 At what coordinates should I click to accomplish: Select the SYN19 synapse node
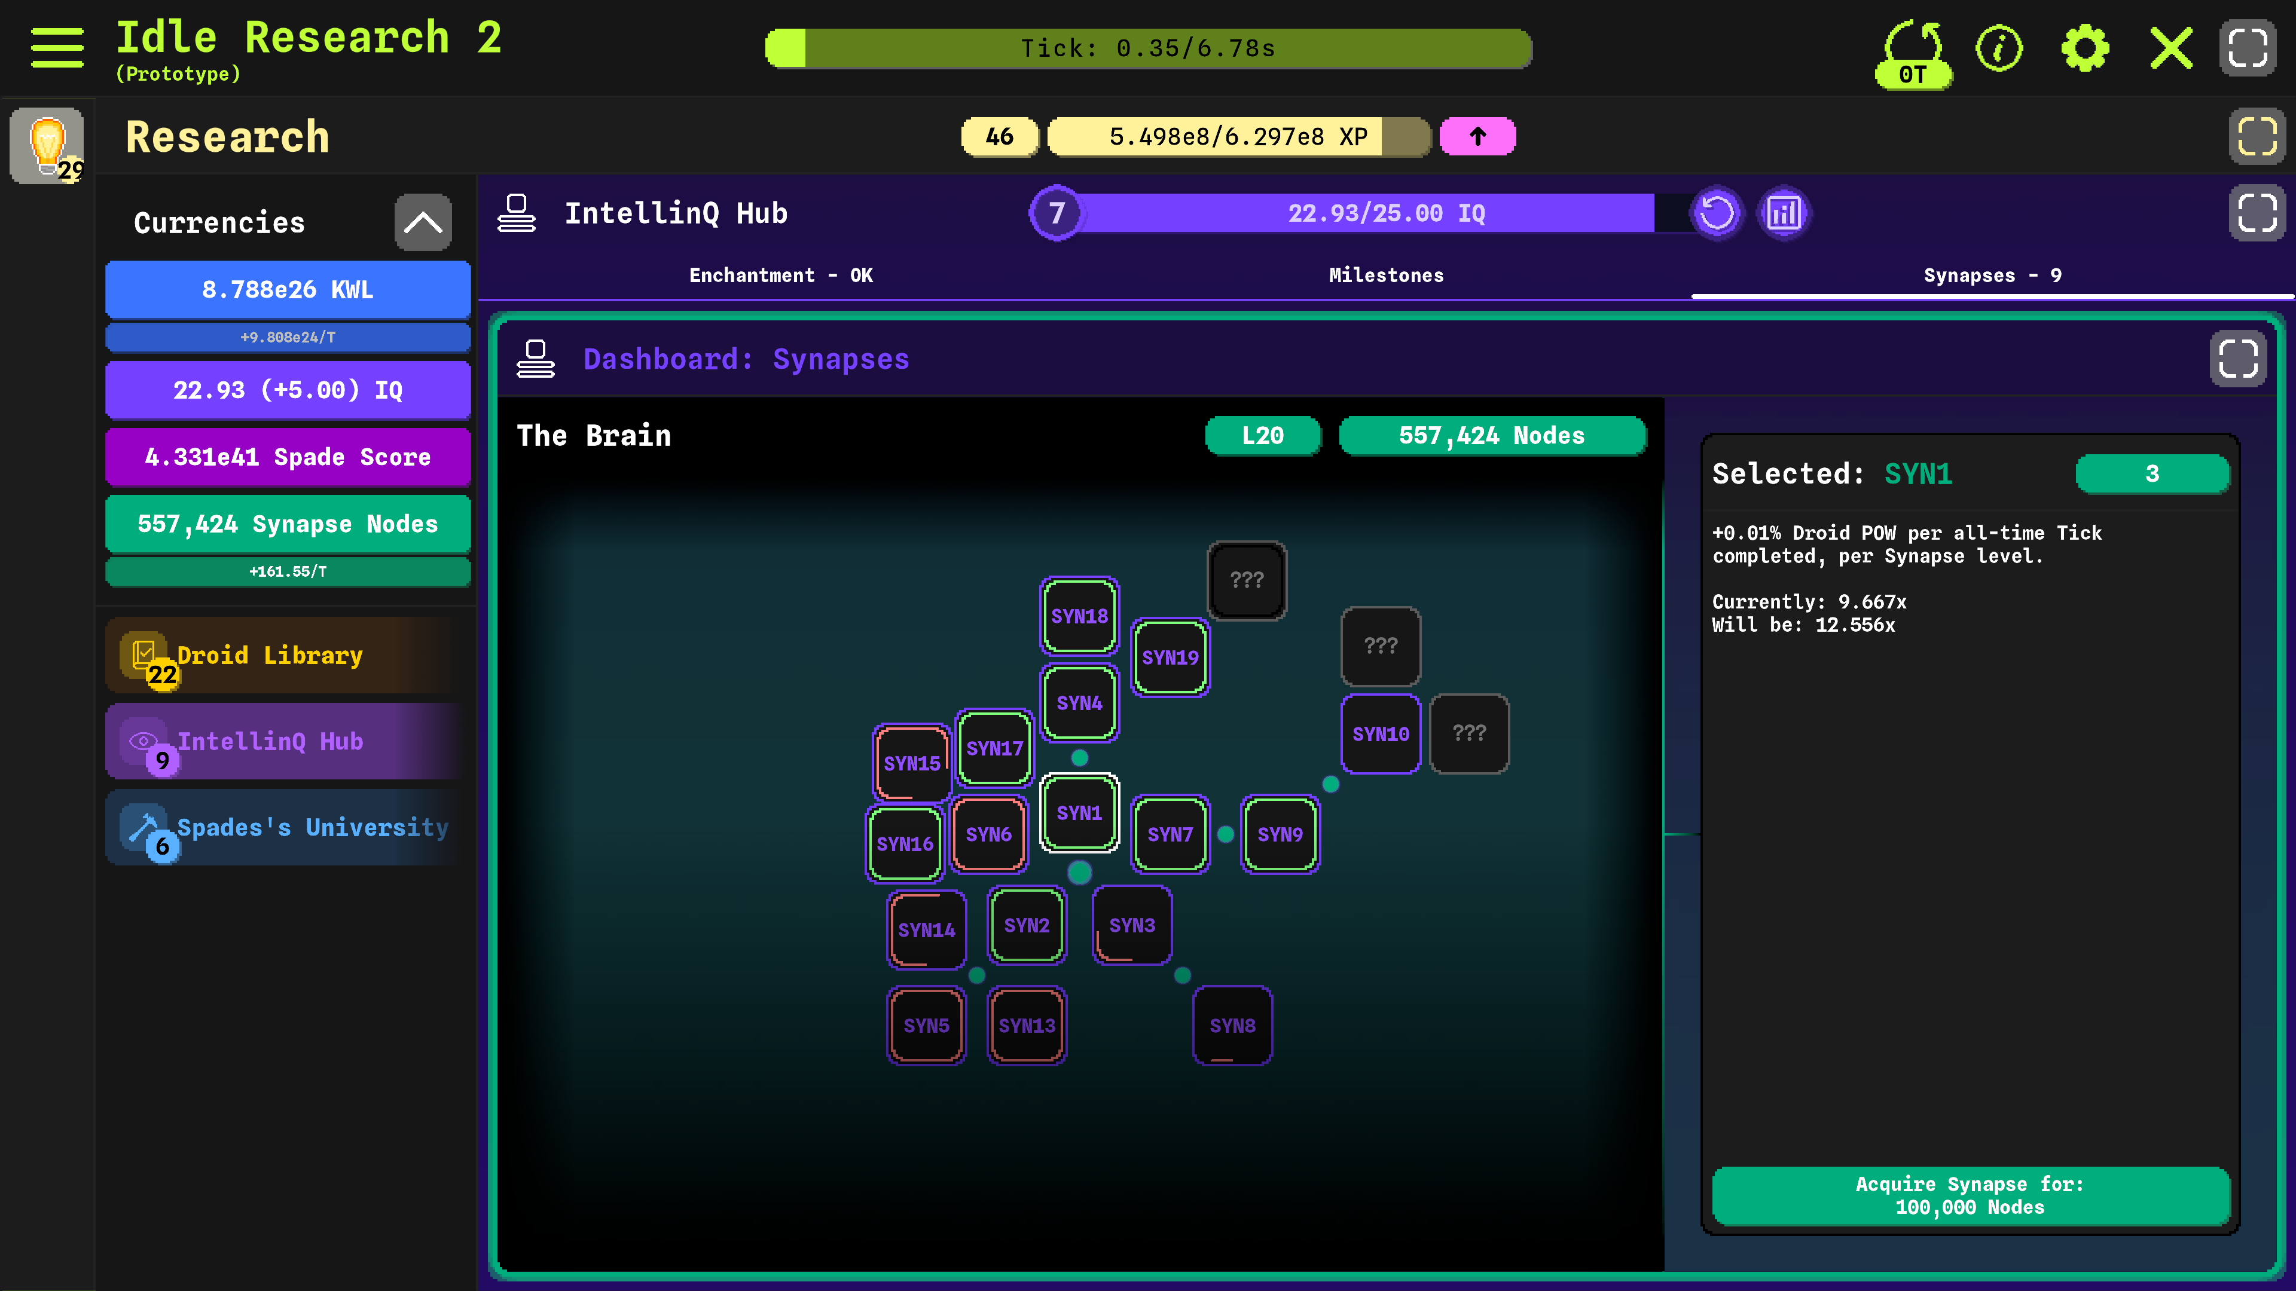[x=1170, y=657]
